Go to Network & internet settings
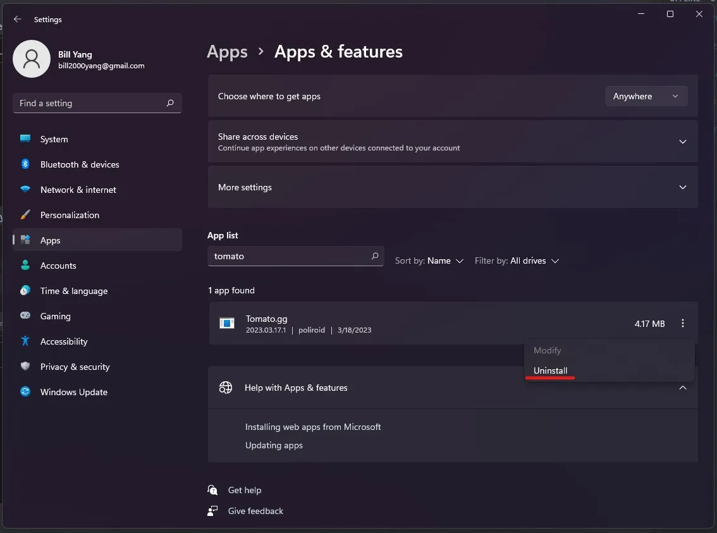Image resolution: width=717 pixels, height=533 pixels. point(78,190)
